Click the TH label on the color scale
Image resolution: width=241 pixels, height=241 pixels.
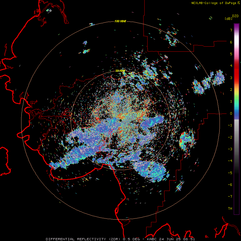coord(230,209)
